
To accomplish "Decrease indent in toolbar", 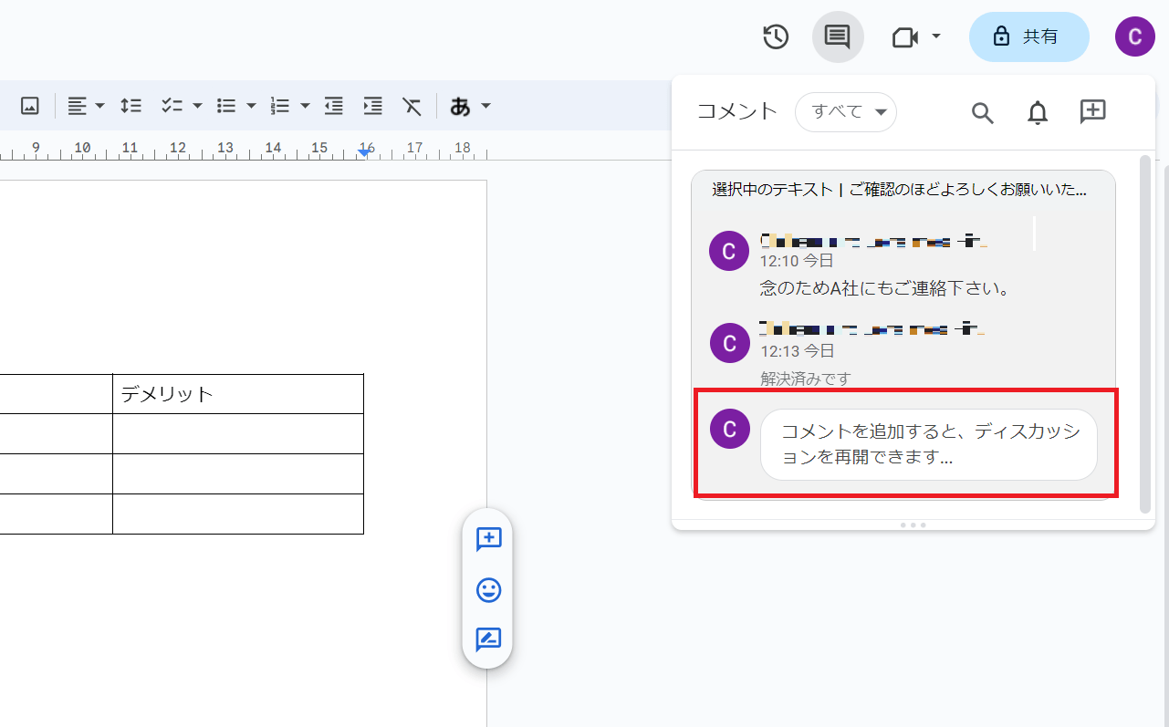I will [x=334, y=106].
